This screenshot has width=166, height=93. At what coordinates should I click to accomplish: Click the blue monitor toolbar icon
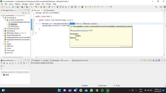[x=75, y=7]
